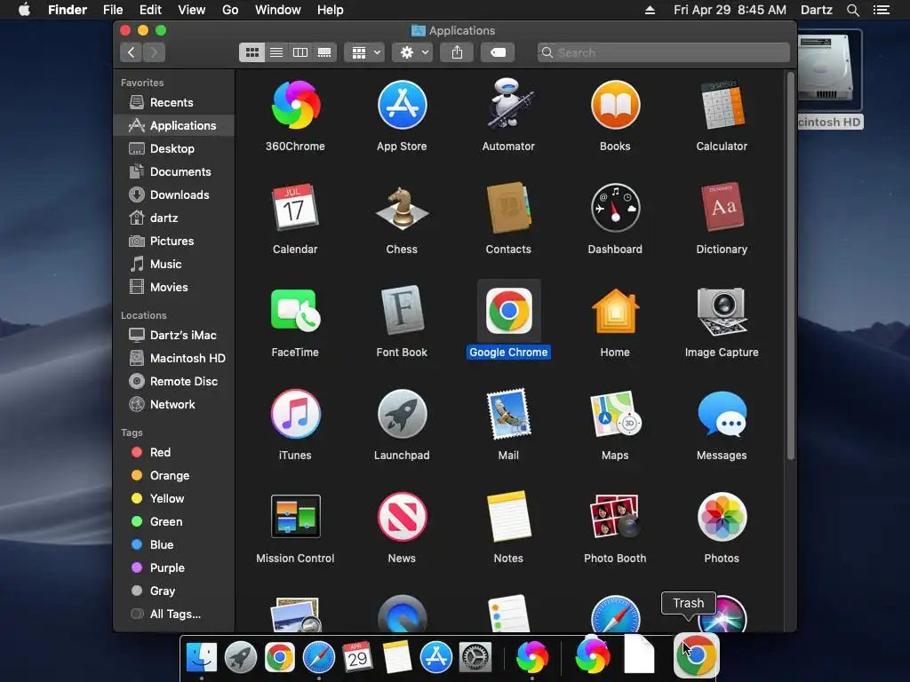This screenshot has width=910, height=682.
Task: Open the Apple menu
Action: click(x=24, y=10)
